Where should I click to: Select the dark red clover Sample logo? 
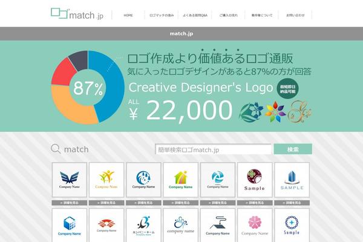pos(255,180)
